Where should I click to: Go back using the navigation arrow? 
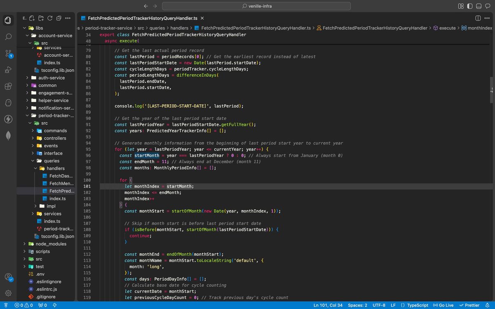[146, 6]
